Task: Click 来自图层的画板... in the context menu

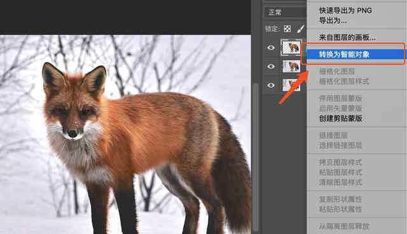Action: tap(347, 37)
